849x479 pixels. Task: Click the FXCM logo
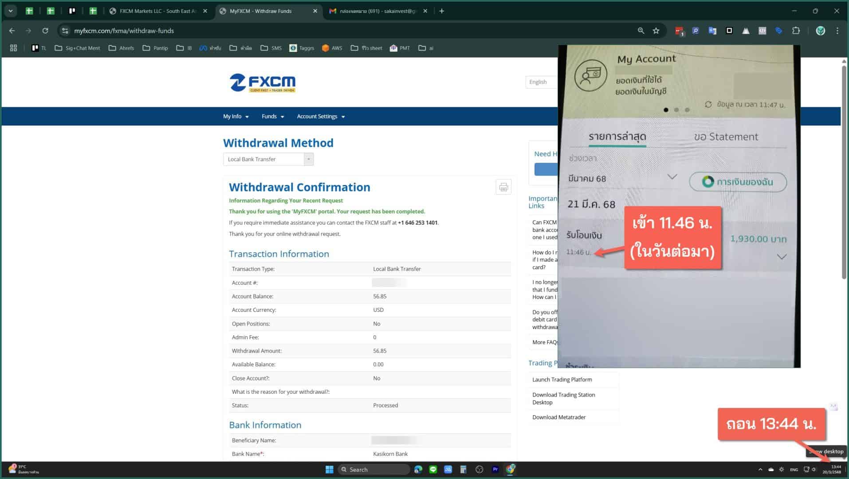[x=263, y=82]
